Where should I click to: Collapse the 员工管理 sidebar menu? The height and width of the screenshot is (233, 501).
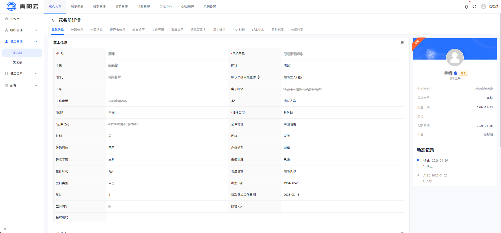(22, 42)
